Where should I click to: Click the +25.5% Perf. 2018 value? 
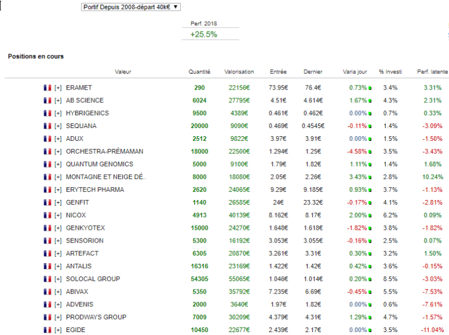203,34
